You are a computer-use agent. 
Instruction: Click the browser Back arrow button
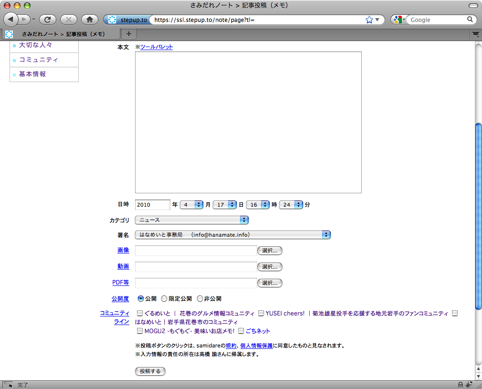[x=12, y=20]
